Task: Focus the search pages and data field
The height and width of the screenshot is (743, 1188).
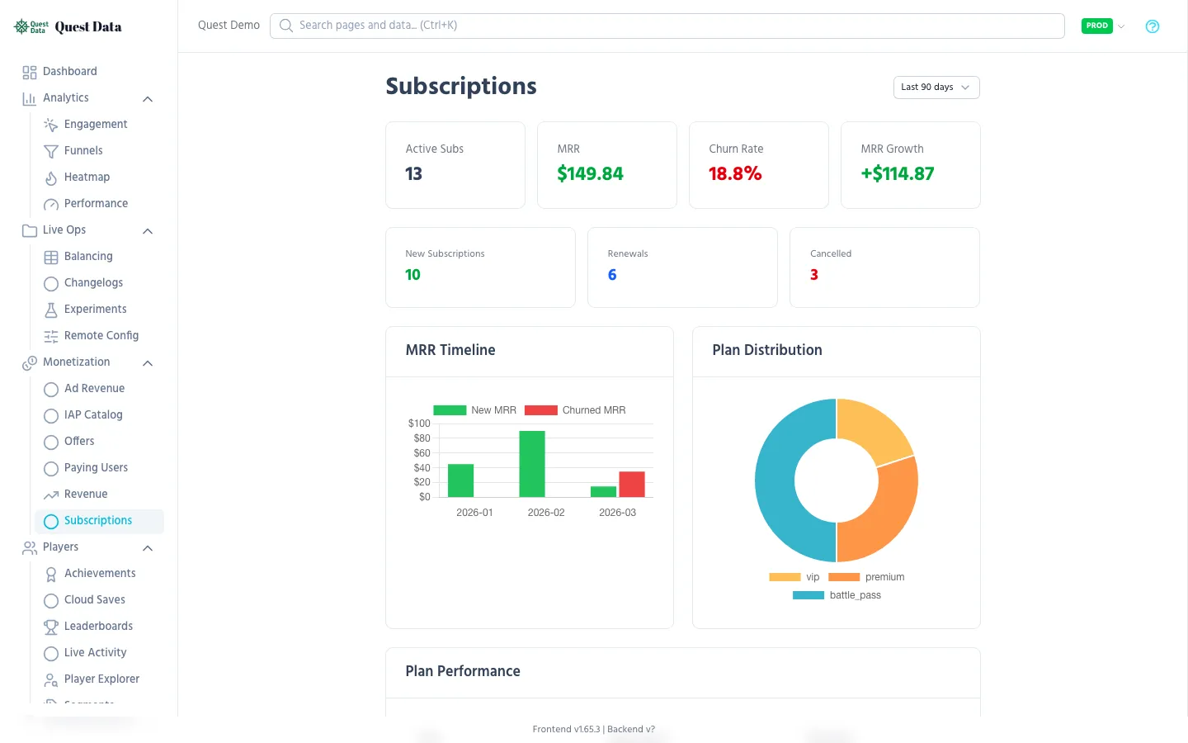Action: 667,26
